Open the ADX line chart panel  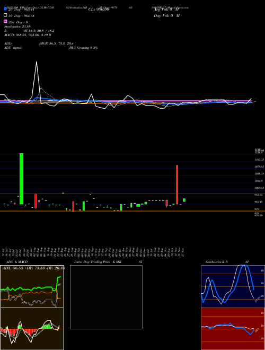point(32,286)
